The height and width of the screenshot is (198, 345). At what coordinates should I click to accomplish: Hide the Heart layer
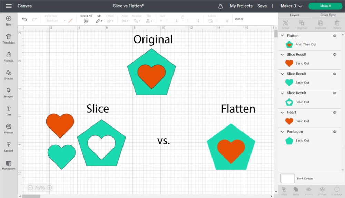pyautogui.click(x=334, y=112)
